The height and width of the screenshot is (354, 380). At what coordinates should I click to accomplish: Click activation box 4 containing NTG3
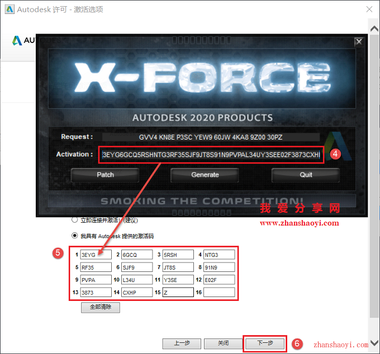(x=219, y=255)
